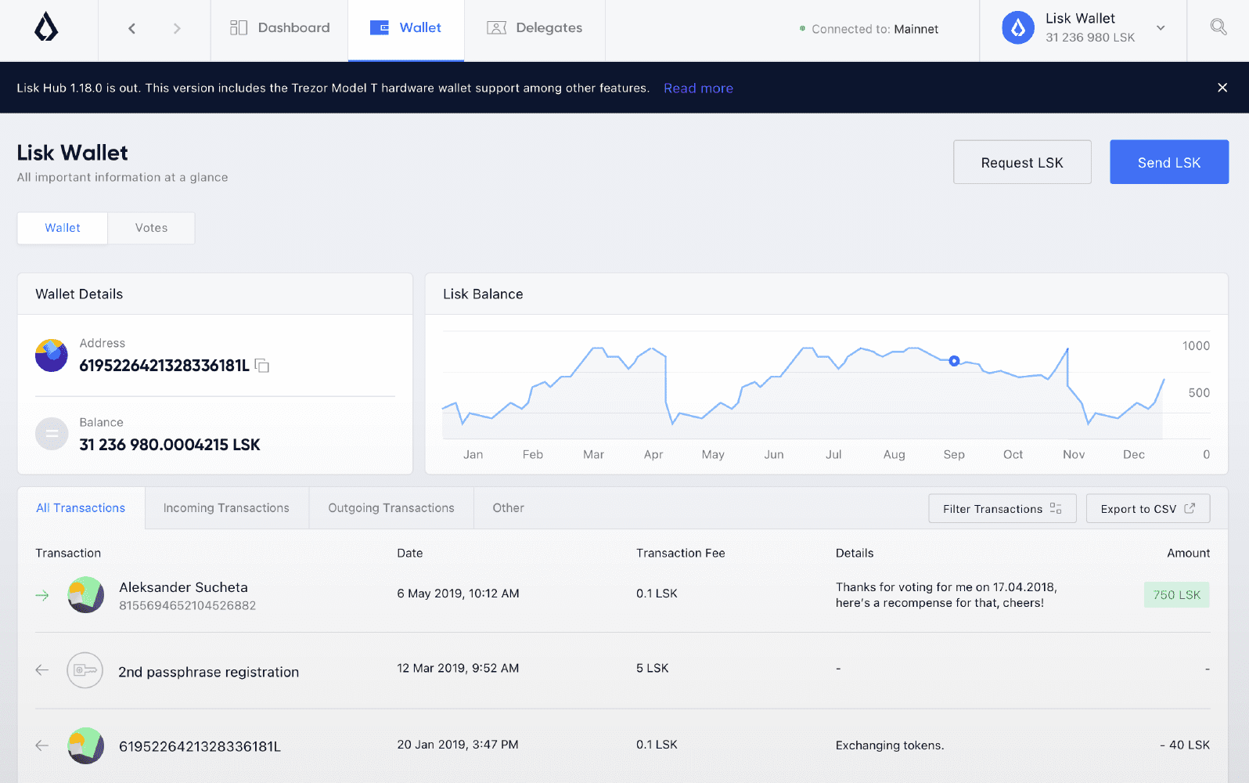
Task: Click the '6 May 2019, 10:12 AM' date
Action: [458, 594]
